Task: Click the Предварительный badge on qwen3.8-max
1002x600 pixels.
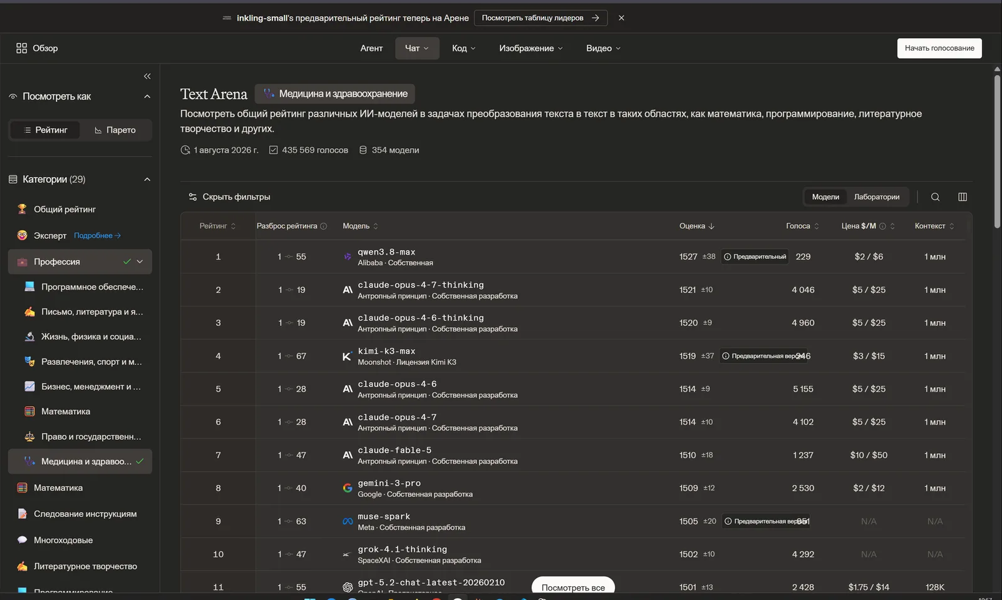Action: point(755,257)
